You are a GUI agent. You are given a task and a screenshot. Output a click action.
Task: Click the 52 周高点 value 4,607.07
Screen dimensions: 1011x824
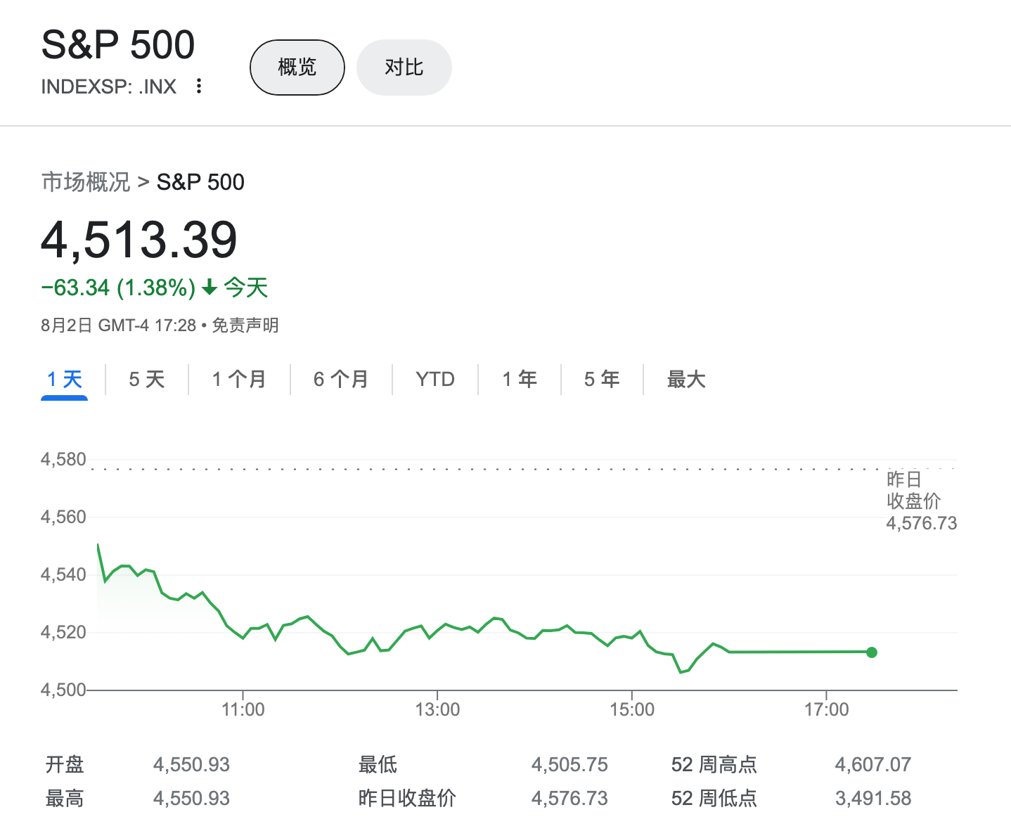click(x=873, y=764)
